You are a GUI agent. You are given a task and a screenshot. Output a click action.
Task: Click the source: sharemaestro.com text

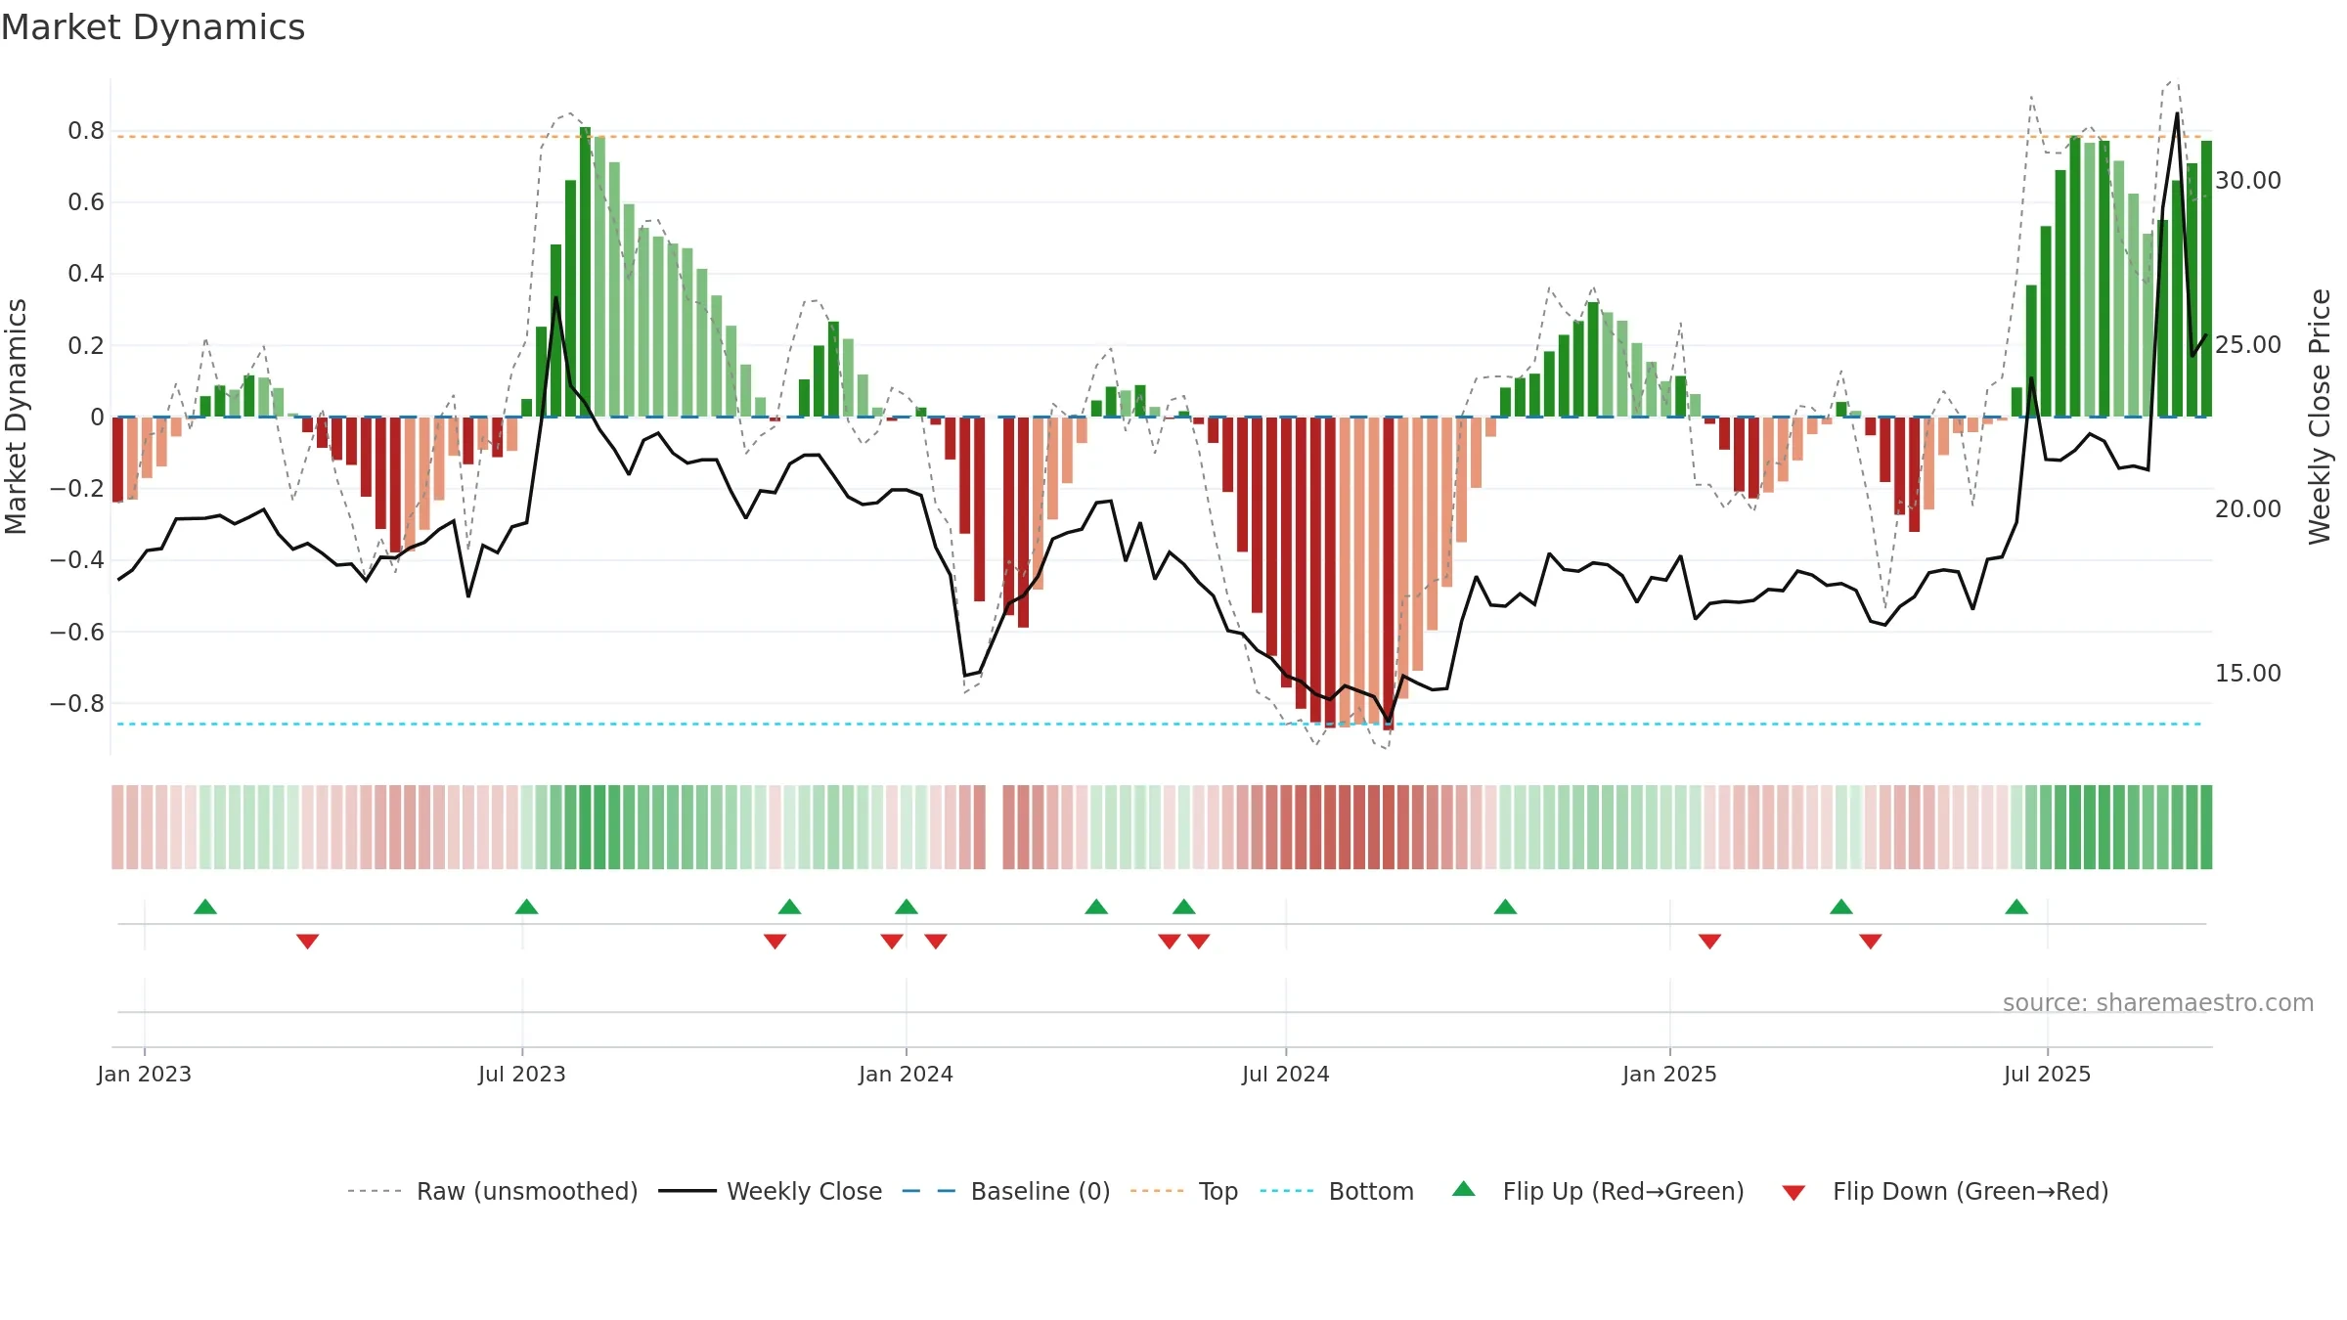pos(2158,1002)
